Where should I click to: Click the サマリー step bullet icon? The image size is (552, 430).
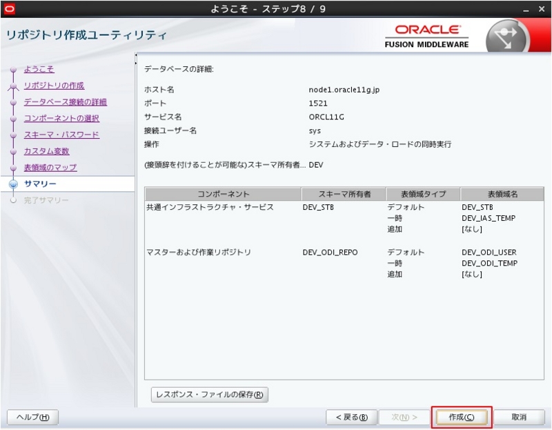13,184
